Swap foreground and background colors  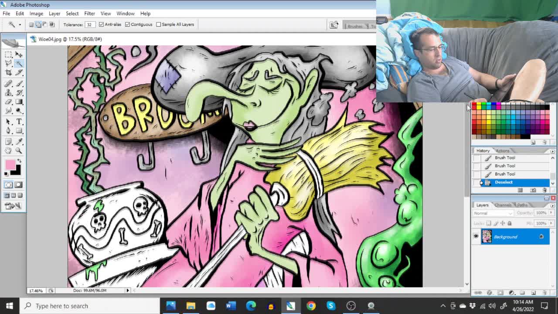[x=19, y=160]
